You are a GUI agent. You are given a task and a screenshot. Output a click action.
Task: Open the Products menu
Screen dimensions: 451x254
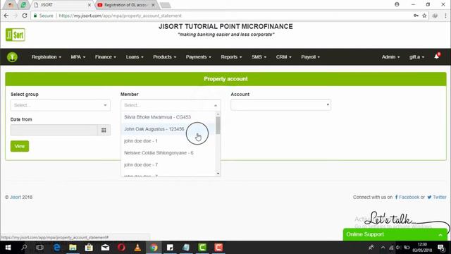[164, 57]
